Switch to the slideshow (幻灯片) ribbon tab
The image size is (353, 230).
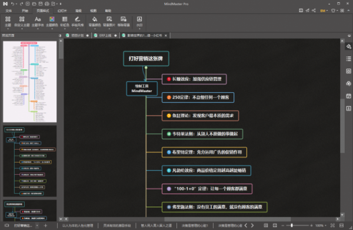pos(62,11)
